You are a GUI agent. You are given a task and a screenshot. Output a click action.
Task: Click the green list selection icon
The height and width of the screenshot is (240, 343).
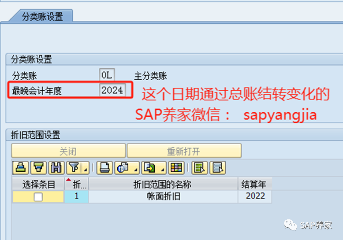(200, 168)
